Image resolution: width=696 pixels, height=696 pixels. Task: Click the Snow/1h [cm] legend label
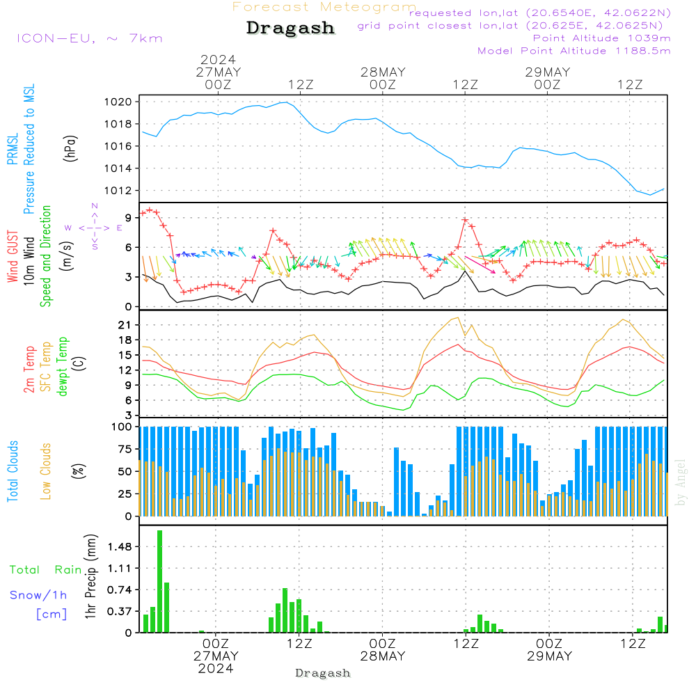(x=38, y=604)
